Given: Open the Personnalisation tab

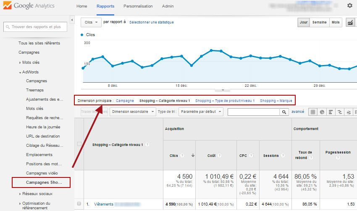Looking at the screenshot, I should pyautogui.click(x=138, y=6).
